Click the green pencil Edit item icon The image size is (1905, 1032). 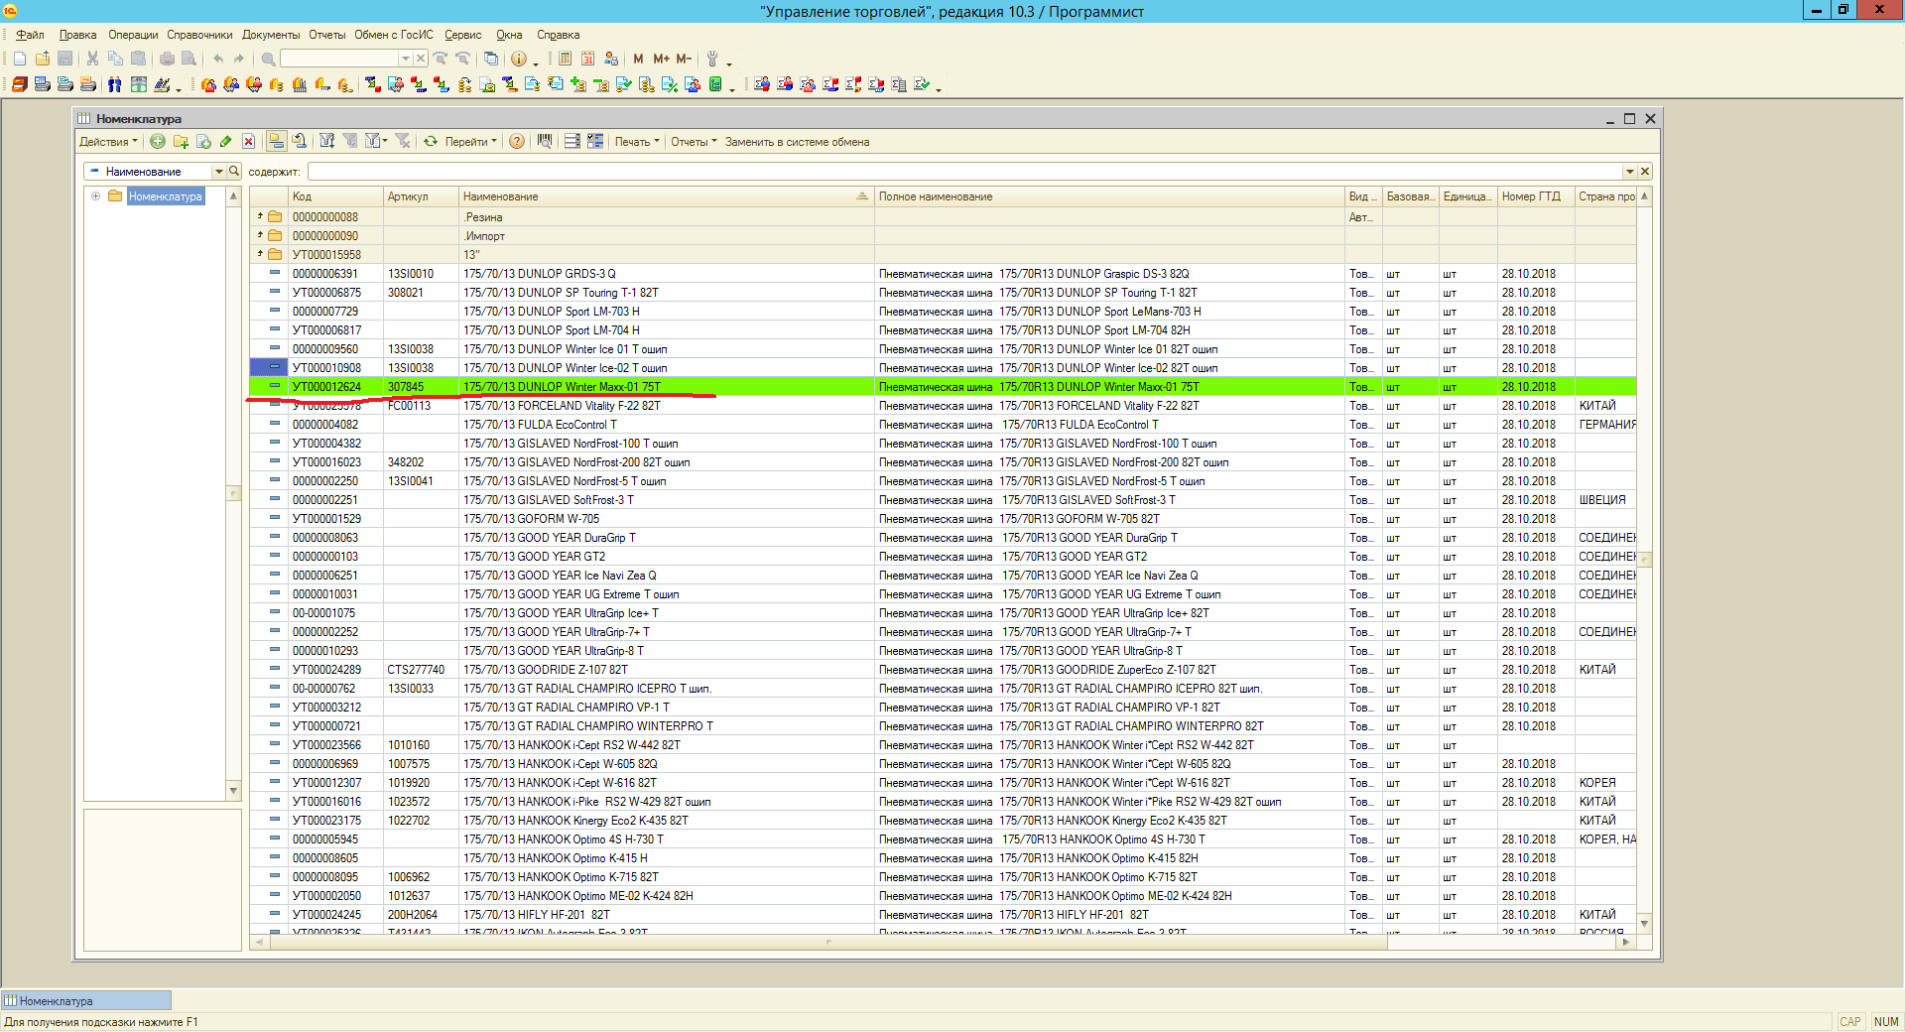point(226,142)
